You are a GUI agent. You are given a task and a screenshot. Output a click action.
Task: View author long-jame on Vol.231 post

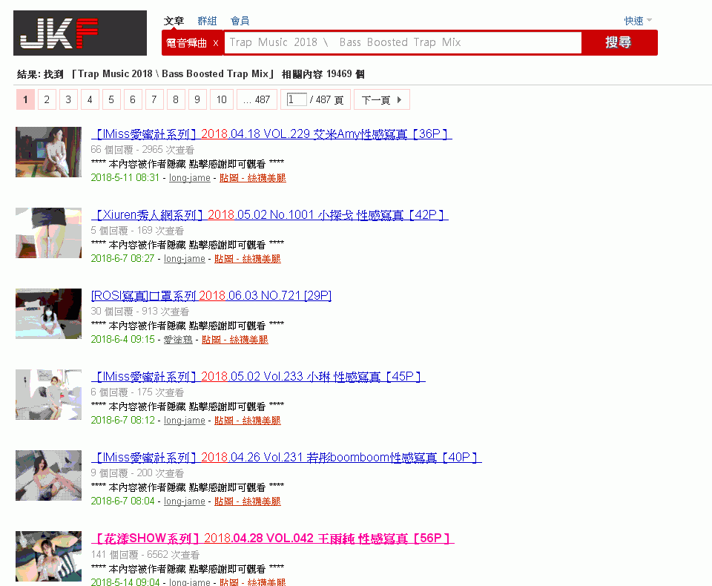pos(185,501)
